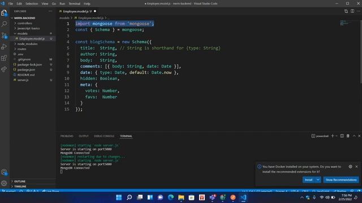This screenshot has height=203, width=362.
Task: Open the Go menu
Action: click(54, 4)
